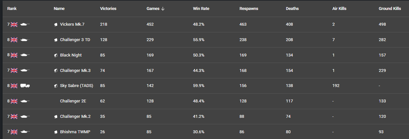Open the Sky Sabre (TADS) vehicle name

tap(76, 86)
